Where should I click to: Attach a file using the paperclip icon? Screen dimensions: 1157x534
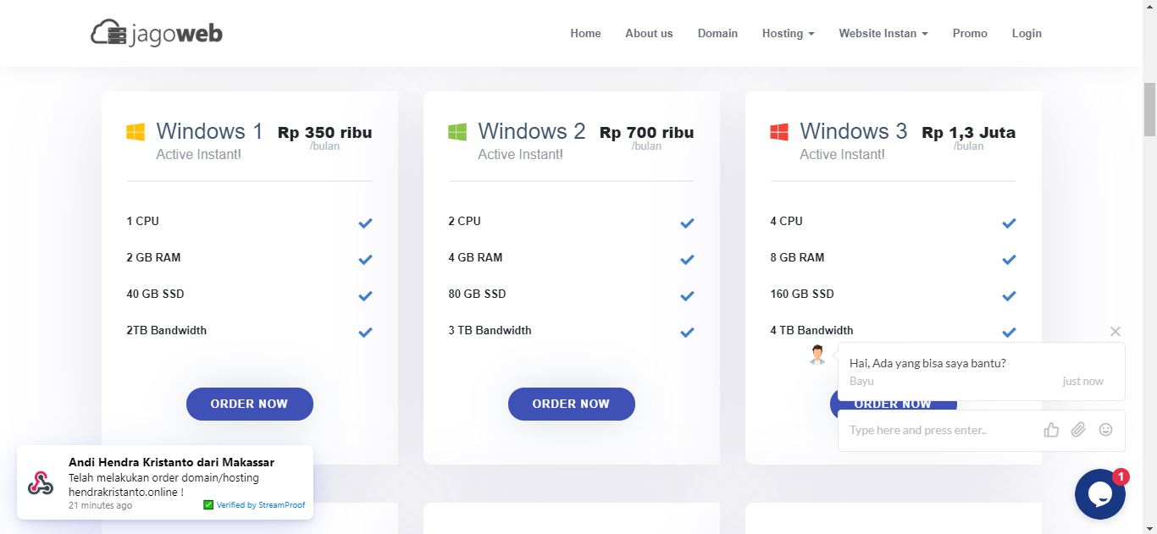[x=1078, y=430]
